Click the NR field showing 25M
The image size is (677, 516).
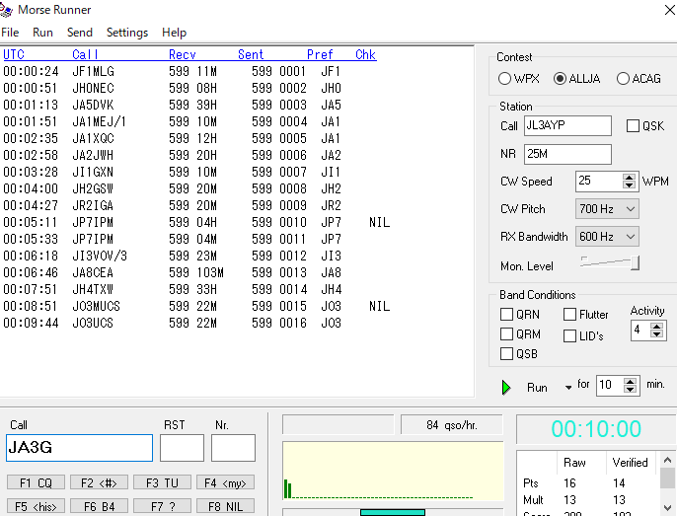pos(567,154)
